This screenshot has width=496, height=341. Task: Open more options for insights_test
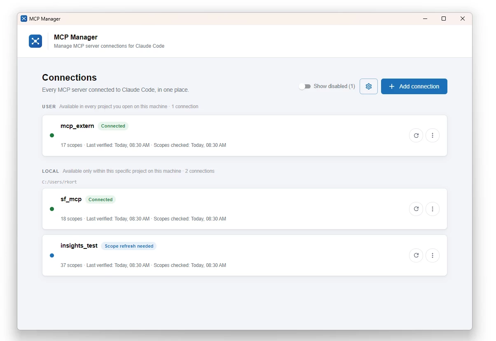[433, 255]
